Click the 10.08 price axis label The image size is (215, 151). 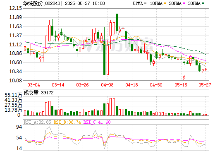(x=15, y=81)
